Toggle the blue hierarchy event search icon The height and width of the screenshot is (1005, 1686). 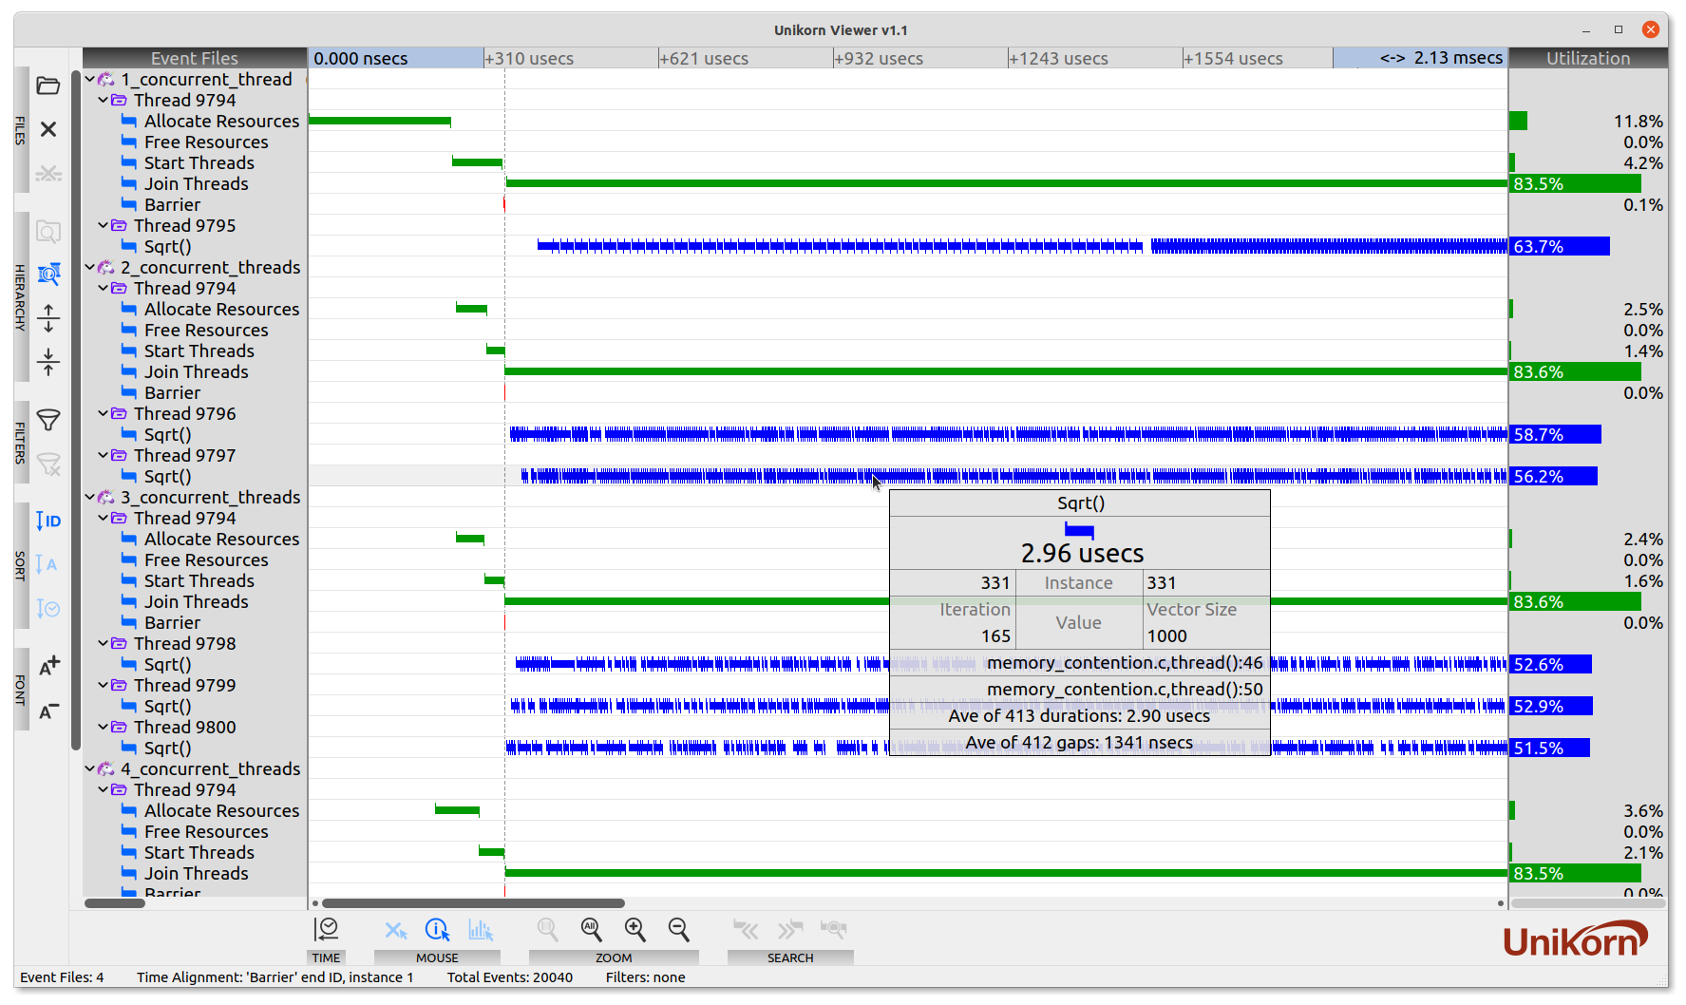point(48,275)
